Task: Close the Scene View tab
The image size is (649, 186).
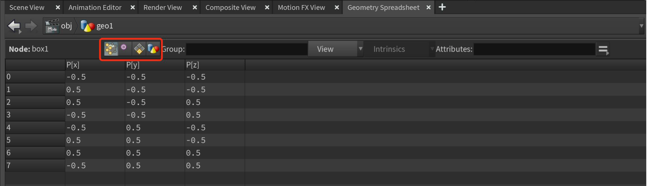Action: point(58,8)
